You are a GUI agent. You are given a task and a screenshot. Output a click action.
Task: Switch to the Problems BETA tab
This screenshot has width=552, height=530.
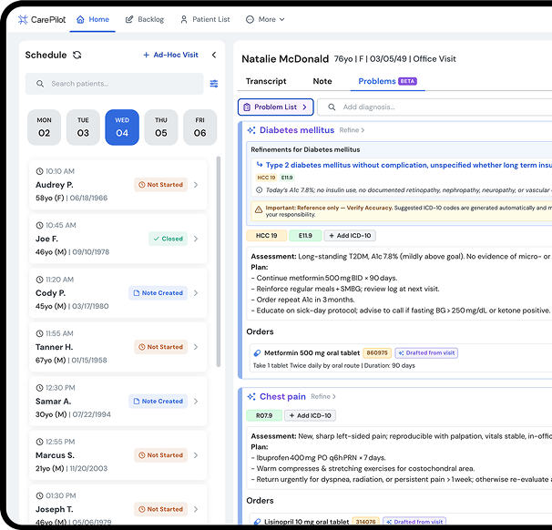pos(388,81)
